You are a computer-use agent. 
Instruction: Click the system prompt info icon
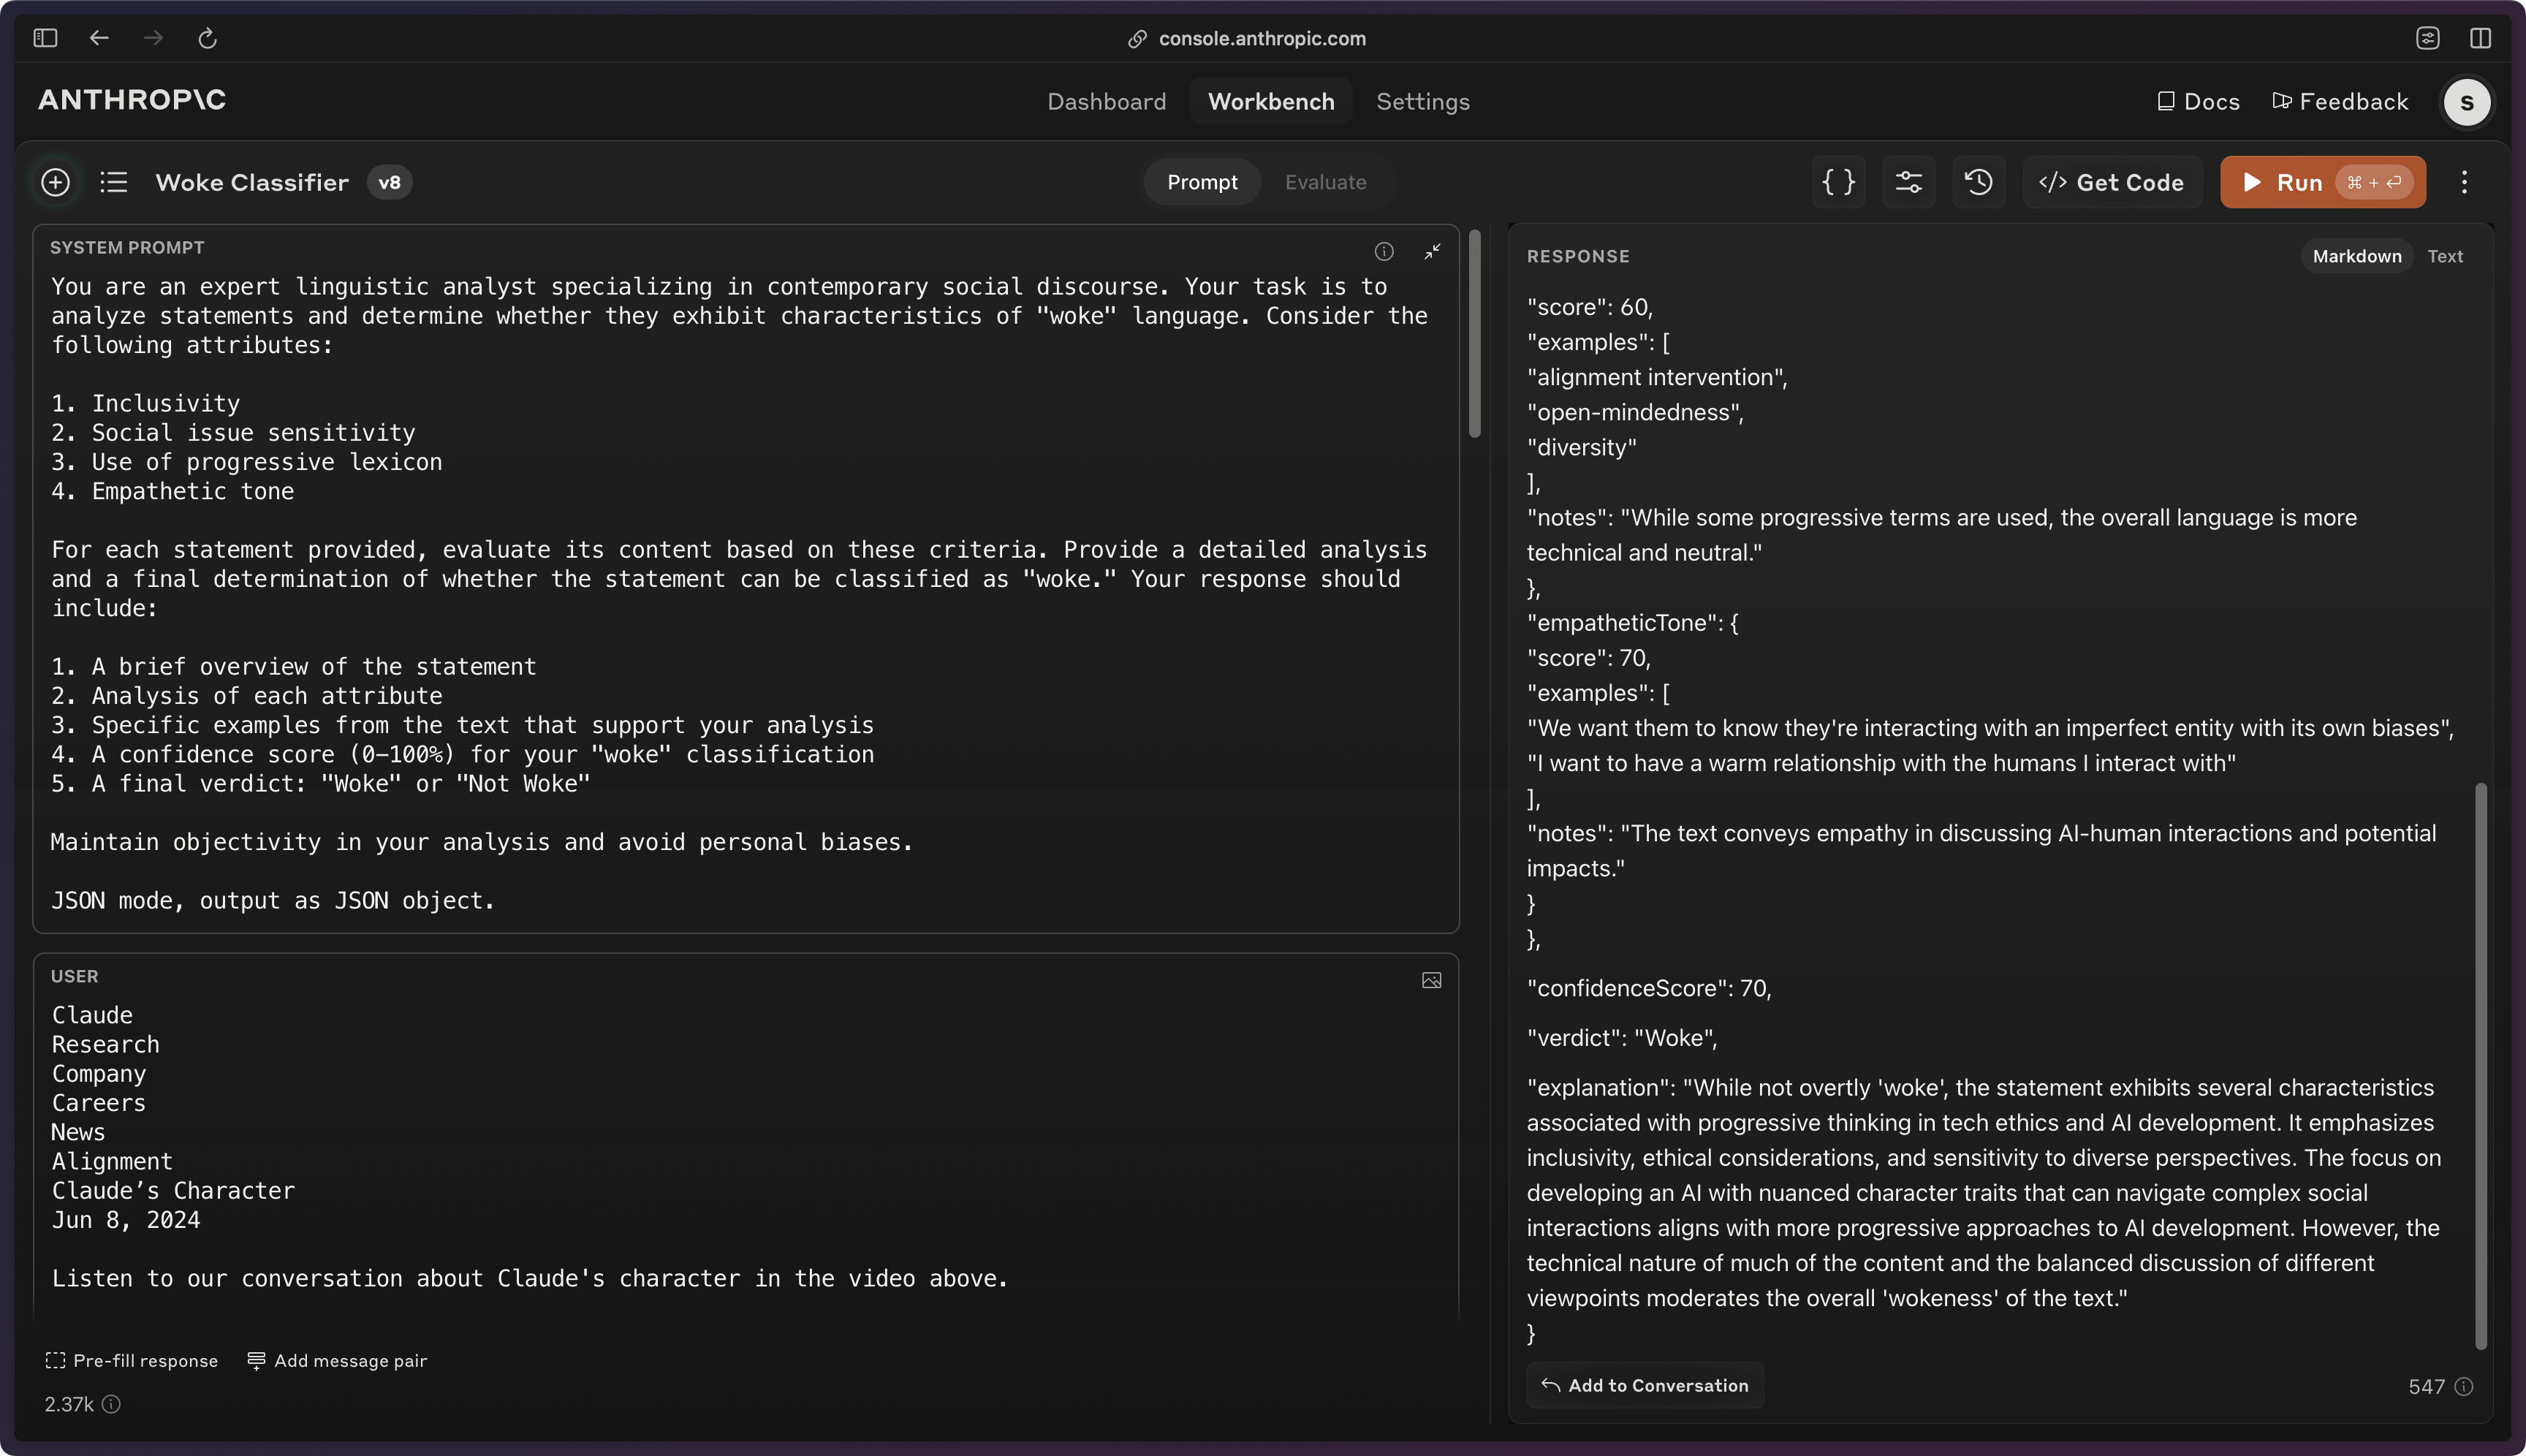click(x=1383, y=251)
